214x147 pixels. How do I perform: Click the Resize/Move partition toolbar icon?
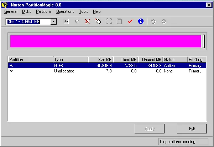[66, 21]
